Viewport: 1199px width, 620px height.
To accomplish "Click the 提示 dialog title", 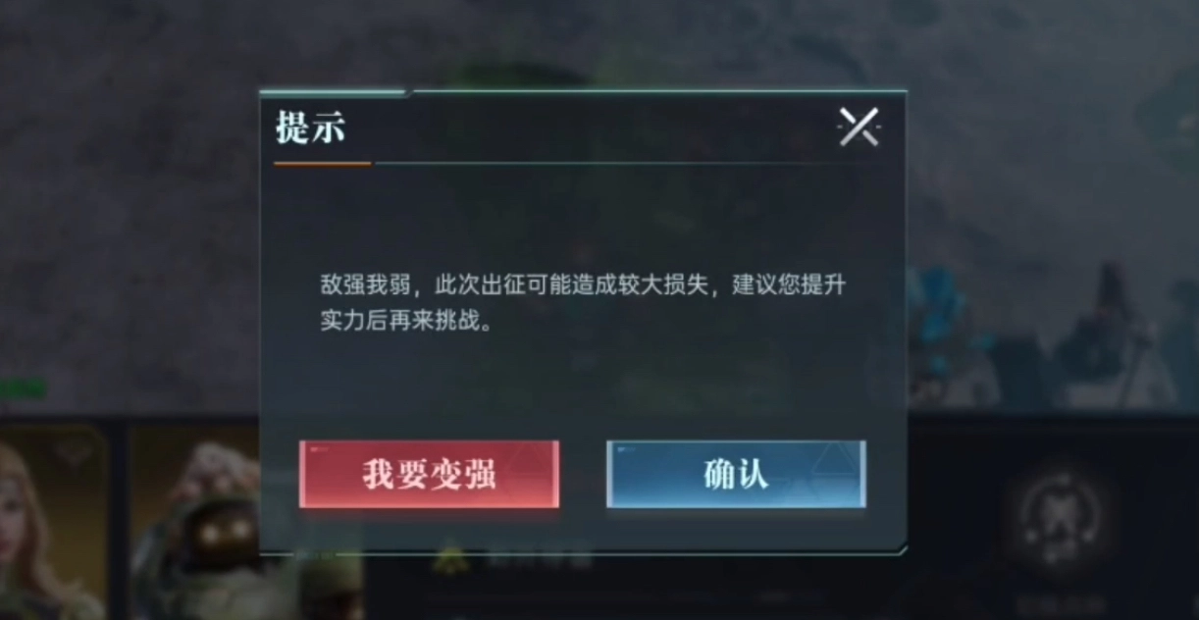I will click(x=310, y=129).
